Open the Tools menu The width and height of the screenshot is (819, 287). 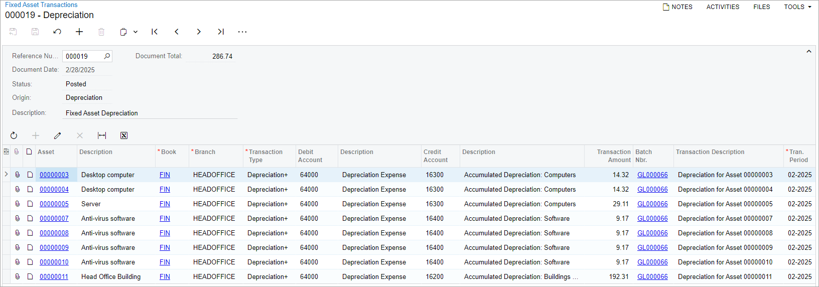797,7
